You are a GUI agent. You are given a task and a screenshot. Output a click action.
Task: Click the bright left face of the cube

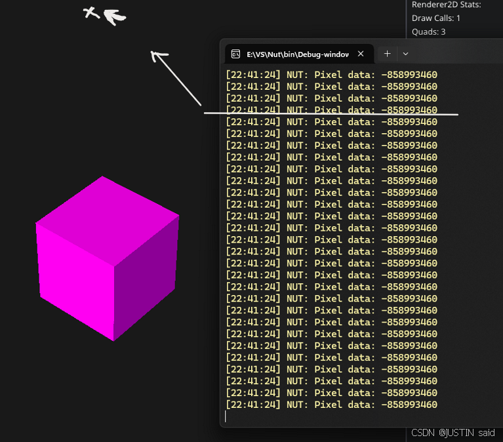point(75,279)
